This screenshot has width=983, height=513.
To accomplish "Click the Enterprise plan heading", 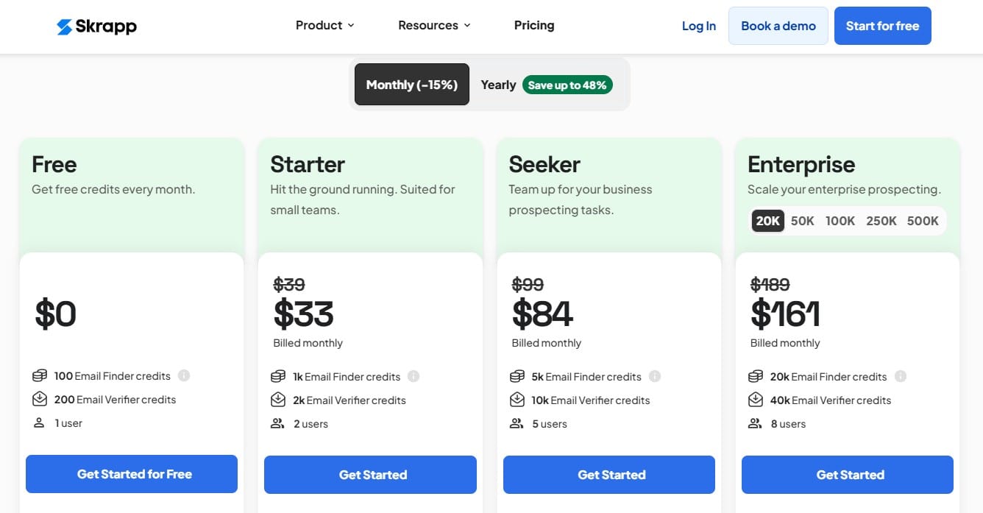I will pos(801,164).
